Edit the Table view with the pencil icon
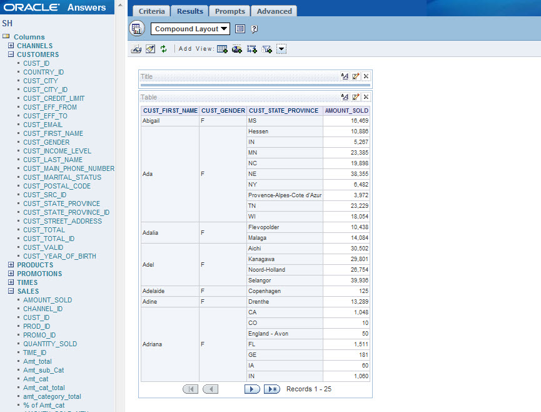This screenshot has width=541, height=412. (355, 97)
